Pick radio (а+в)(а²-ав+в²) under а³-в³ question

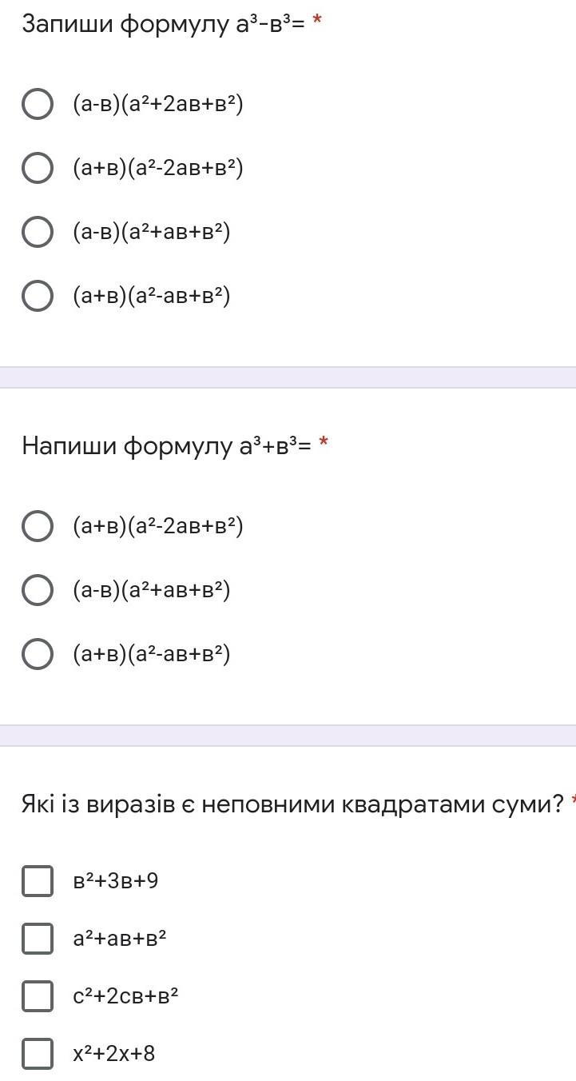coord(38,296)
